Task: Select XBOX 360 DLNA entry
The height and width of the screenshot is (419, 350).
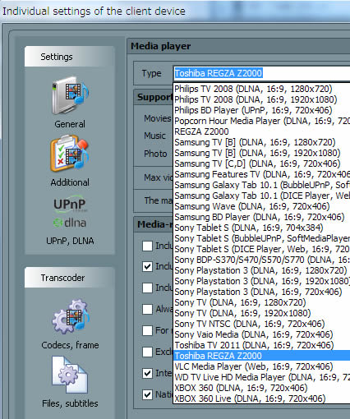Action: [x=262, y=388]
